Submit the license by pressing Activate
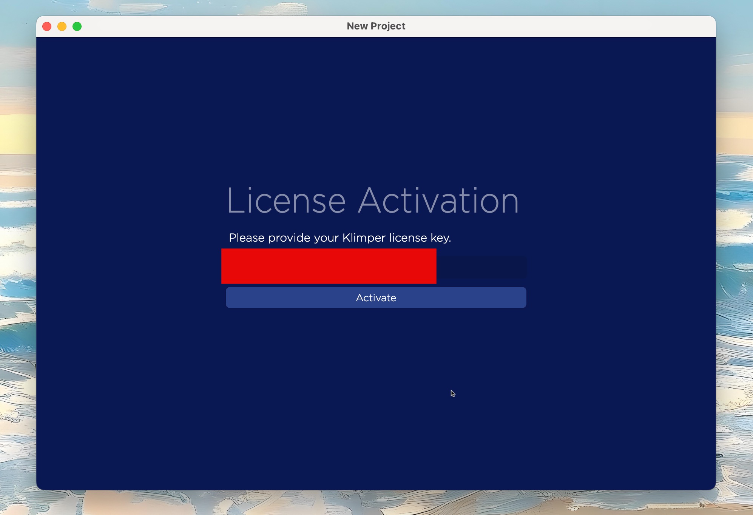Image resolution: width=753 pixels, height=515 pixels. click(376, 298)
